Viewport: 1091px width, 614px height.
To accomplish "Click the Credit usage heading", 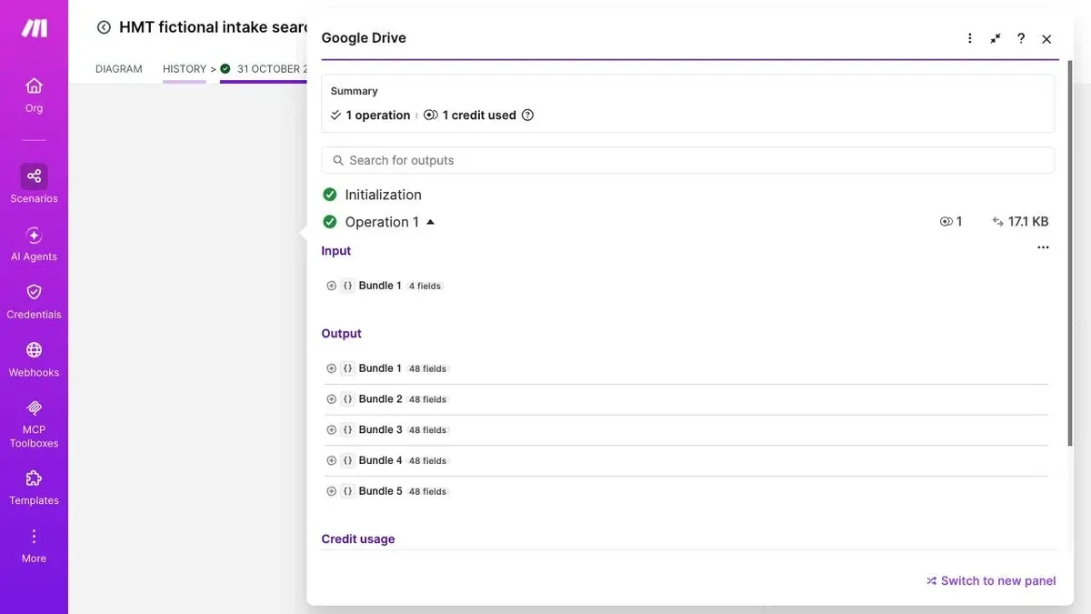I will (358, 539).
